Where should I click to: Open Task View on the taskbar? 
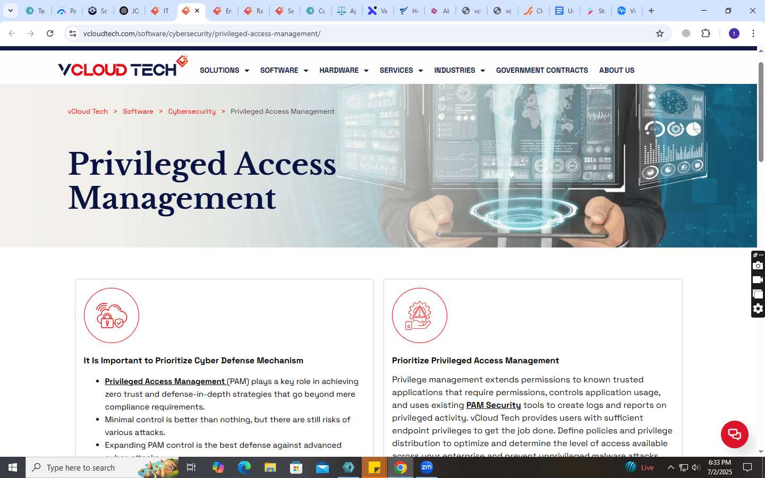pos(191,467)
